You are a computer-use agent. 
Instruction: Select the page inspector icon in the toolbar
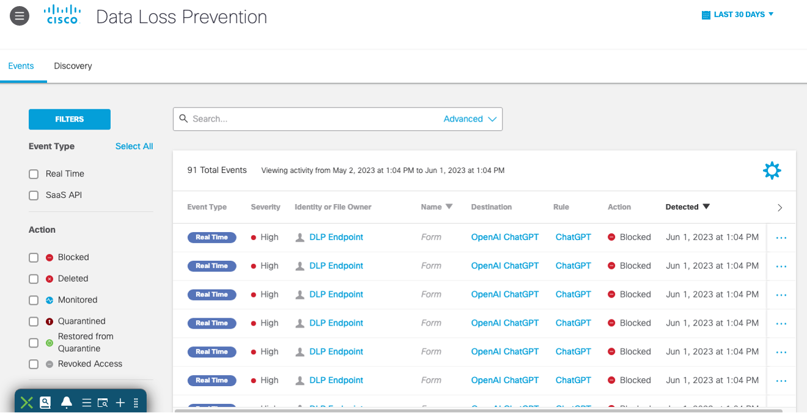pos(103,402)
